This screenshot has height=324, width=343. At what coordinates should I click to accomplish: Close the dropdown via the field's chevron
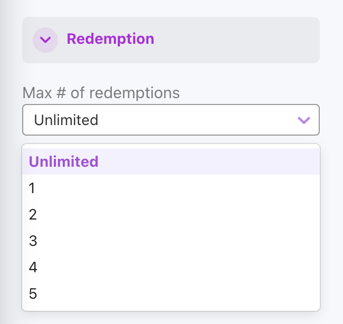point(304,120)
